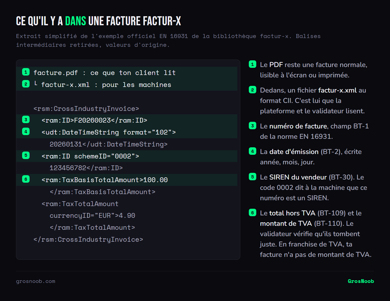
Task: Click the bold 'factur-x.xml' in the legend
Action: pyautogui.click(x=337, y=90)
